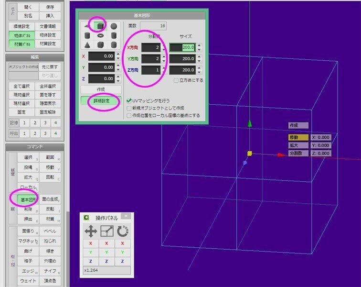
Task: Select the solid cylinder primitive icon
Action: [x=87, y=35]
